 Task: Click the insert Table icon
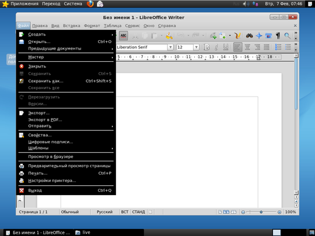tap(222, 36)
